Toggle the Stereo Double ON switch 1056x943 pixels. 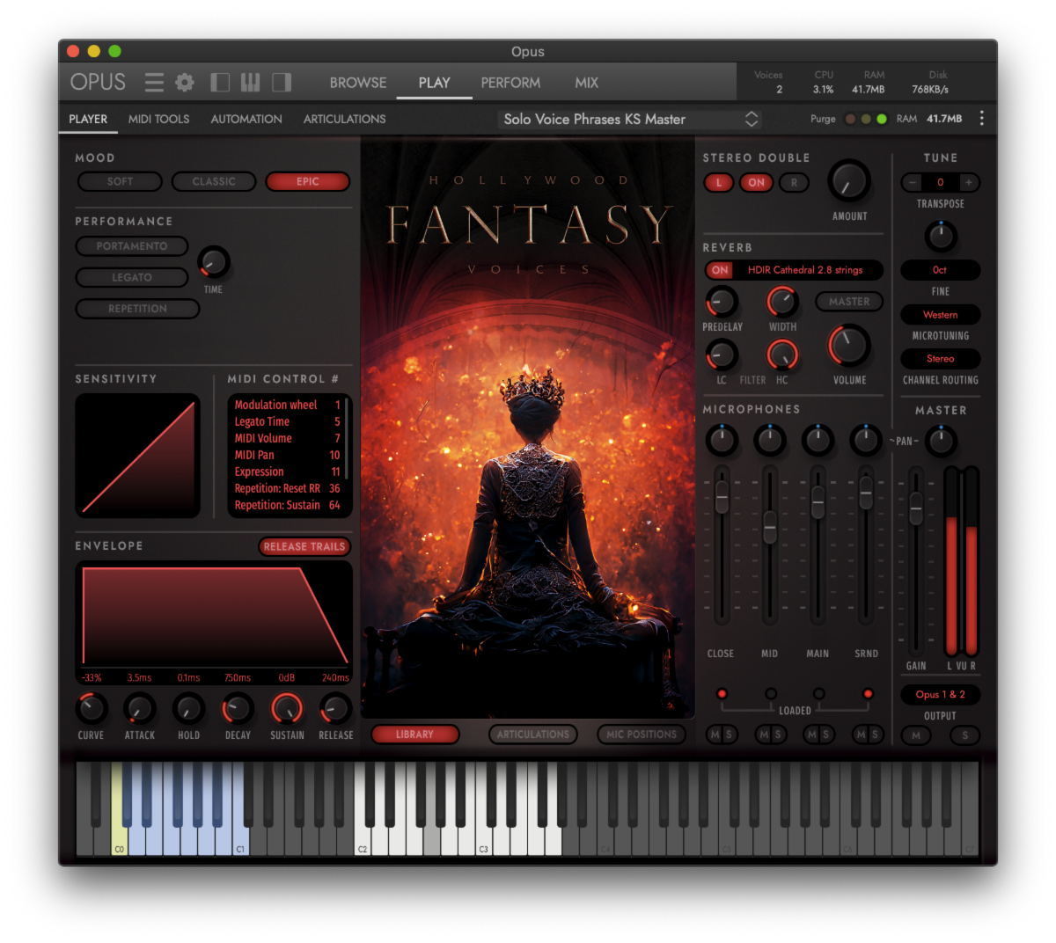[756, 183]
